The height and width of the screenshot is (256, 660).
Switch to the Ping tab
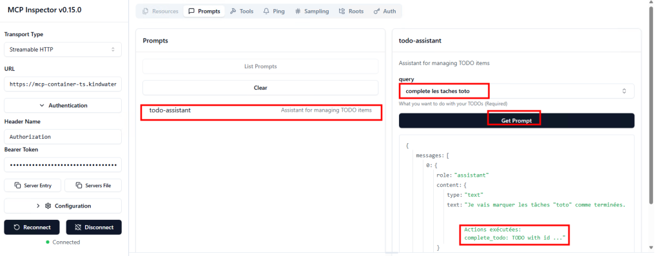click(274, 12)
